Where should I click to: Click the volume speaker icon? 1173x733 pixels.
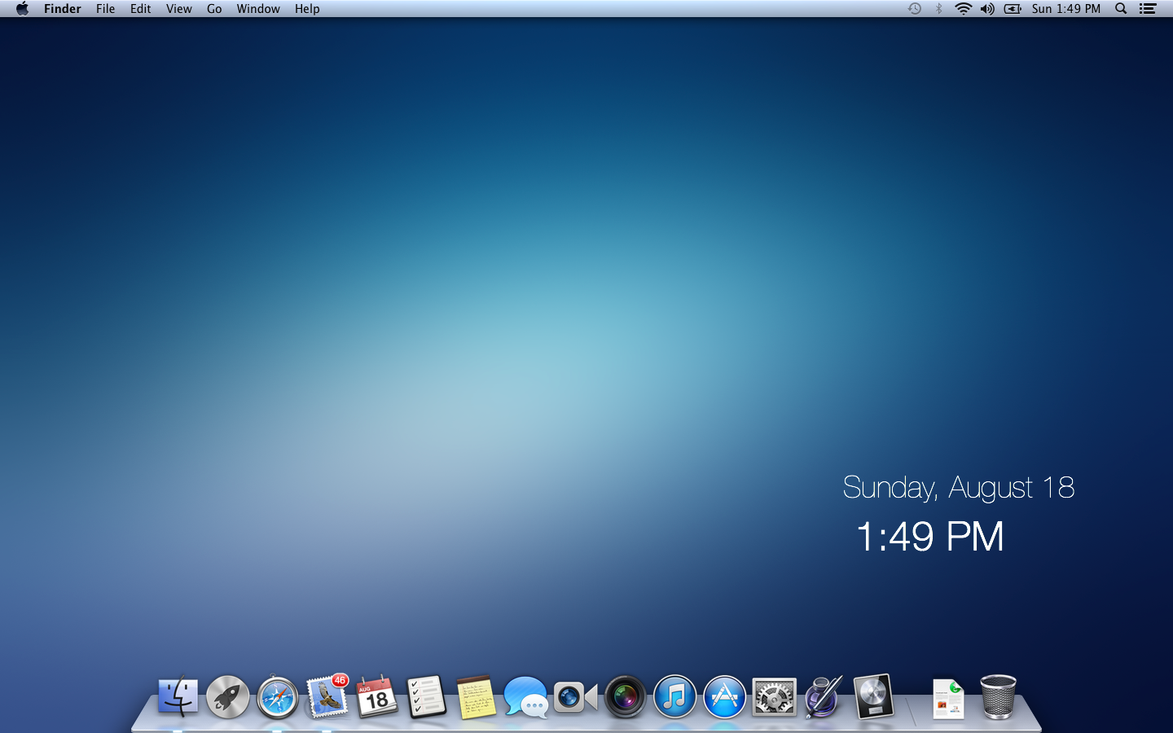[987, 8]
